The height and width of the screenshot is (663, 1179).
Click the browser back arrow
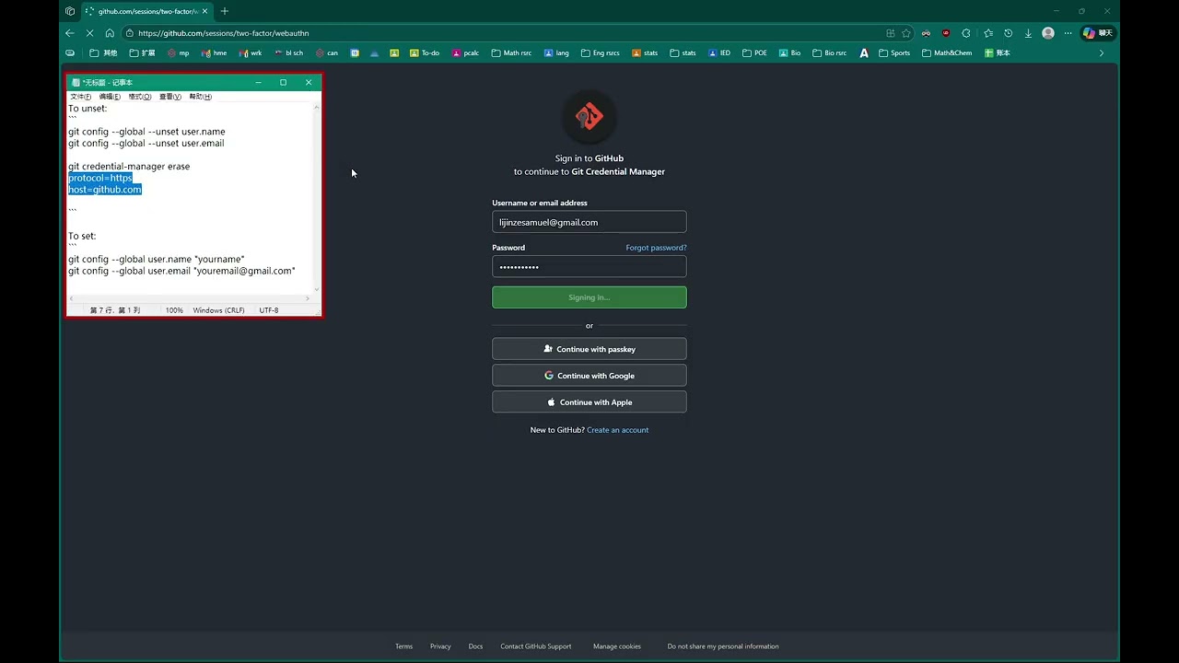tap(70, 33)
